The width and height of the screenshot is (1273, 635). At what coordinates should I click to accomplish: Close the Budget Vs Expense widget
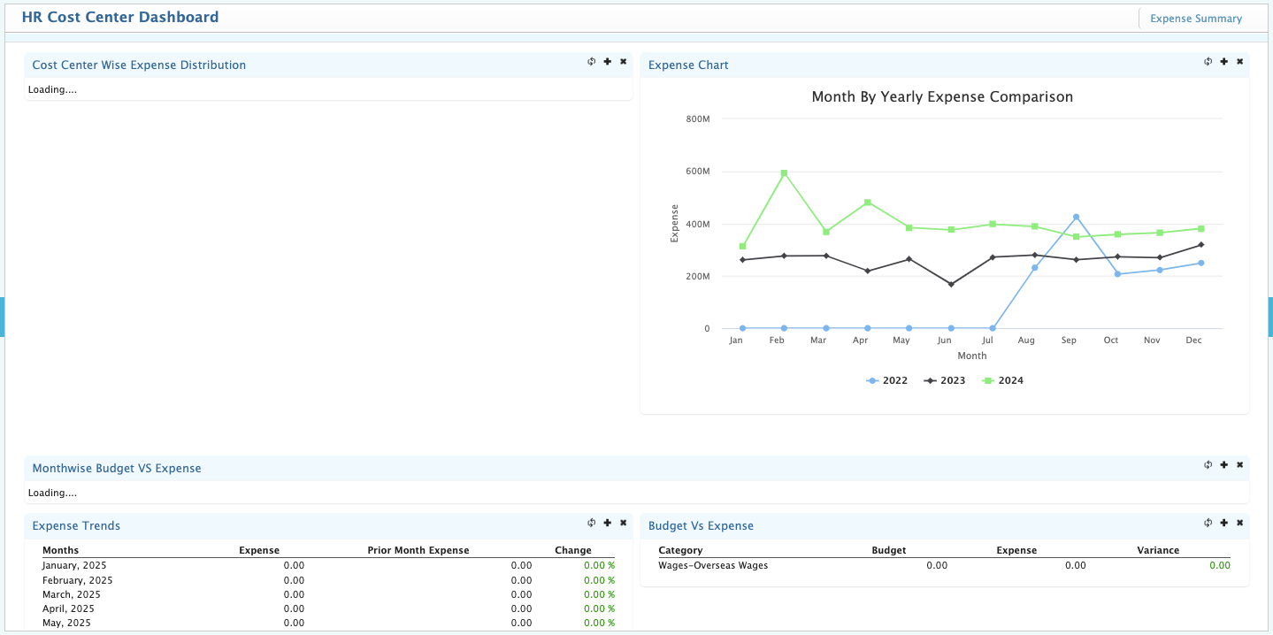coord(1238,523)
